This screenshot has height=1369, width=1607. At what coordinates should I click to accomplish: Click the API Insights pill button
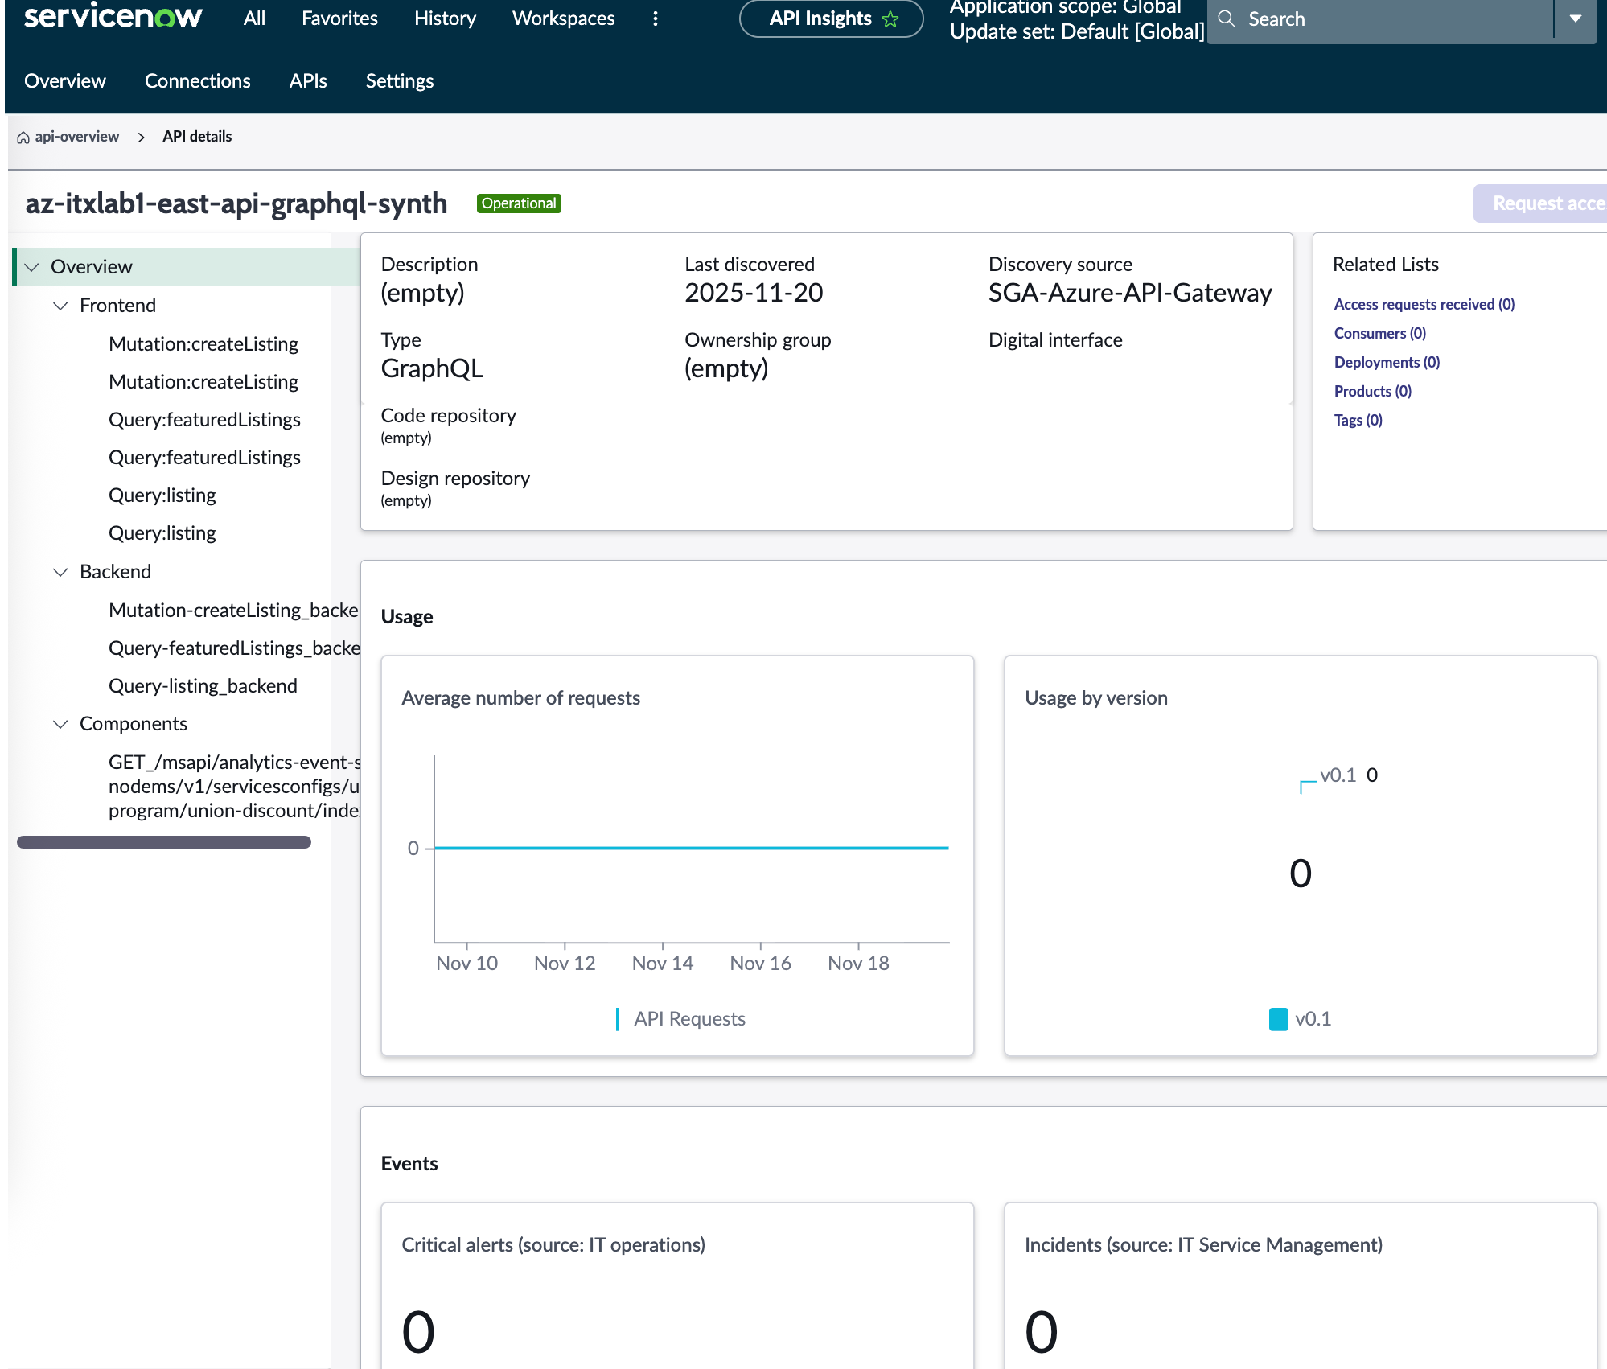[x=831, y=18]
